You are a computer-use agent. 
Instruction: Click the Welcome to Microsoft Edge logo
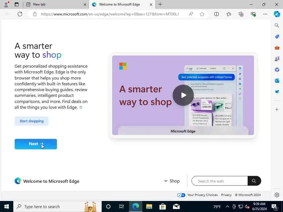(x=18, y=181)
